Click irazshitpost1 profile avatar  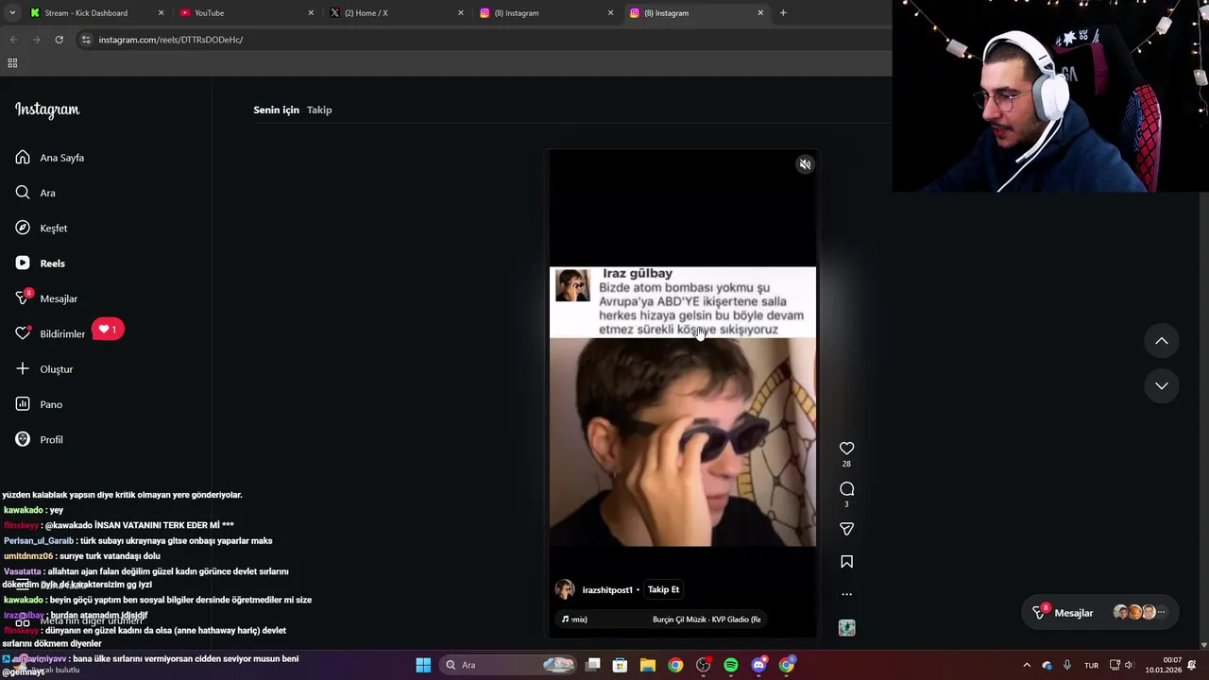point(565,589)
